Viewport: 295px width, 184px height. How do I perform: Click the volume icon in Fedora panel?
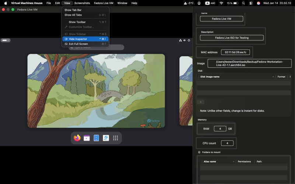coord(185,40)
